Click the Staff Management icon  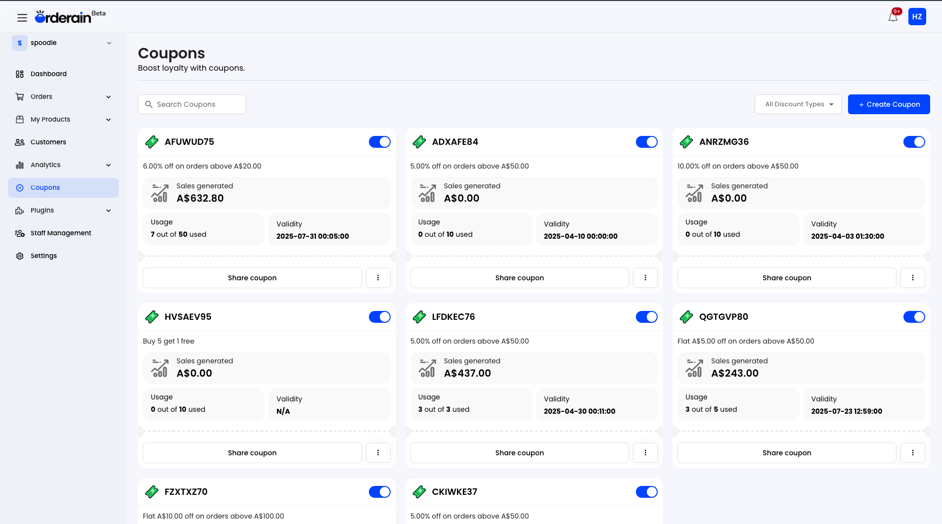[x=20, y=233]
